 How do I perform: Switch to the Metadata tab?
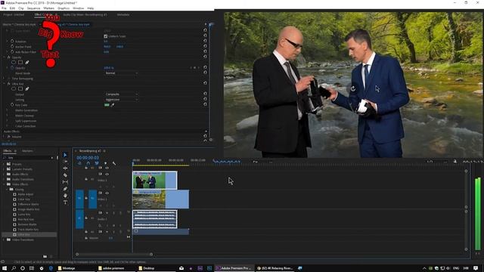pyautogui.click(x=123, y=14)
